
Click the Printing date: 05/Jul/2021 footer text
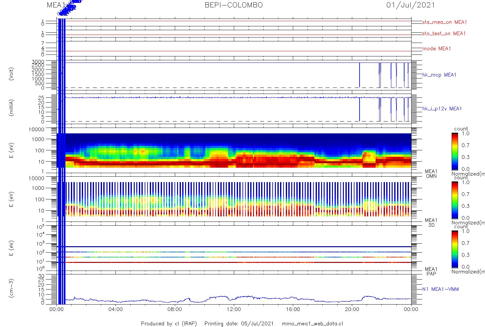[x=239, y=323]
